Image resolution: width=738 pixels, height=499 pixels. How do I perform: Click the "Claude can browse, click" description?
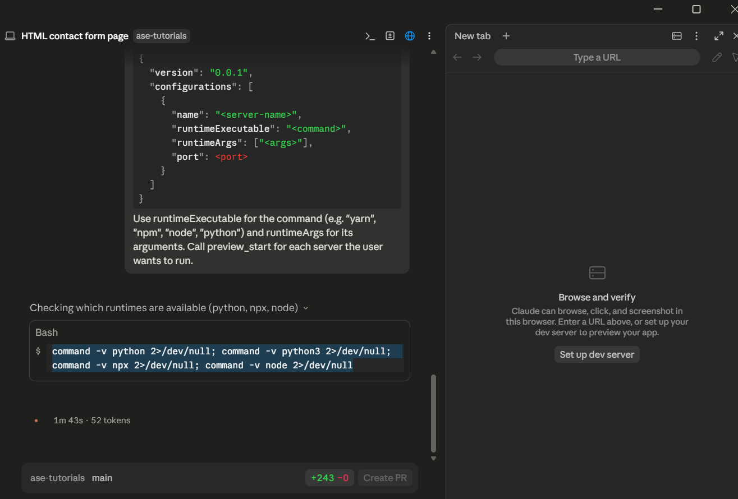click(x=597, y=322)
